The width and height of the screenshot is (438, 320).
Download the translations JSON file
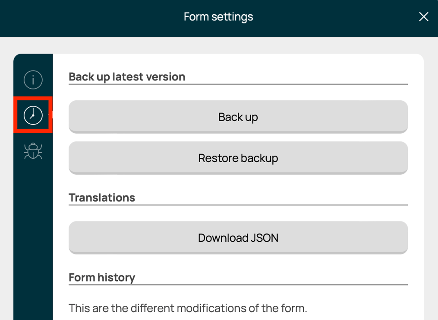[238, 237]
